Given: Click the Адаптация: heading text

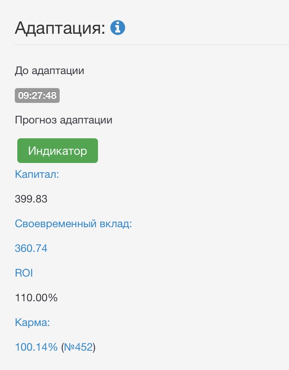Looking at the screenshot, I should tap(60, 28).
